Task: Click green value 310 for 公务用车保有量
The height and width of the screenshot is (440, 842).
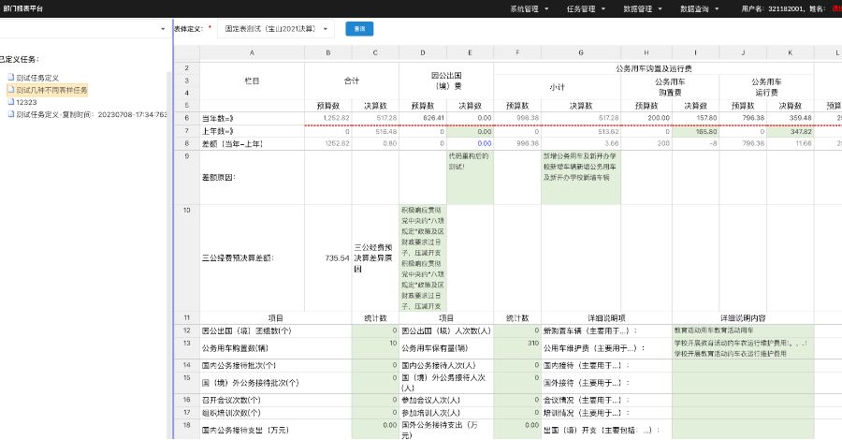Action: [x=517, y=348]
